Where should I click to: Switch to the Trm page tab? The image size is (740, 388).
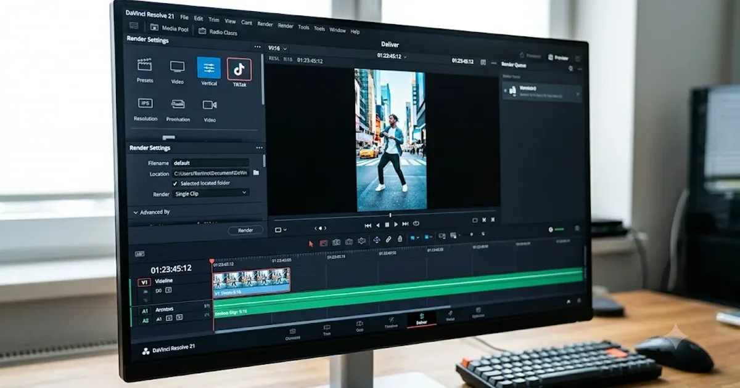pyautogui.click(x=327, y=329)
